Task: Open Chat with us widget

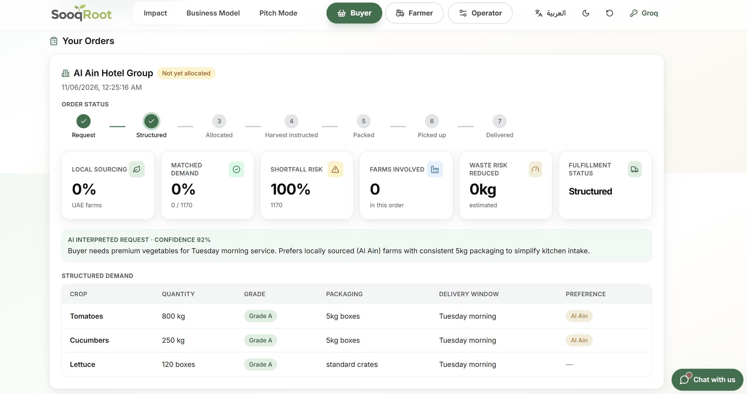Action: click(707, 380)
